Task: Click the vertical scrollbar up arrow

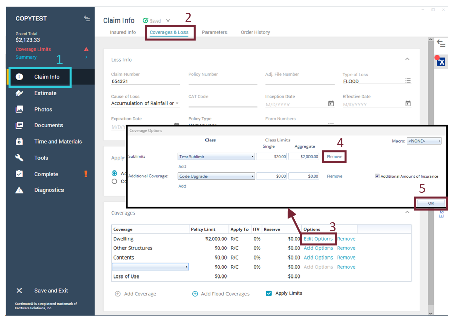Action: point(431,39)
